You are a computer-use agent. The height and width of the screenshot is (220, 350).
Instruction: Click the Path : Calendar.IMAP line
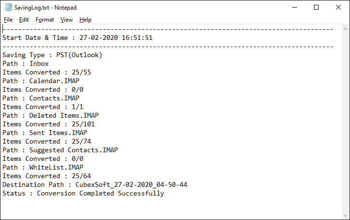[x=41, y=81]
